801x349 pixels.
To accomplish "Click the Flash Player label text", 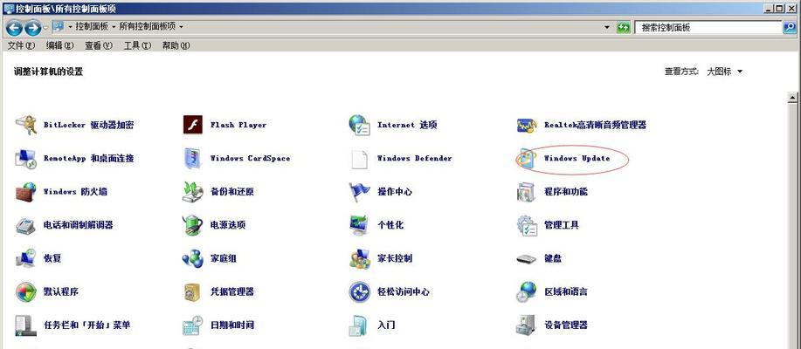I will 238,125.
